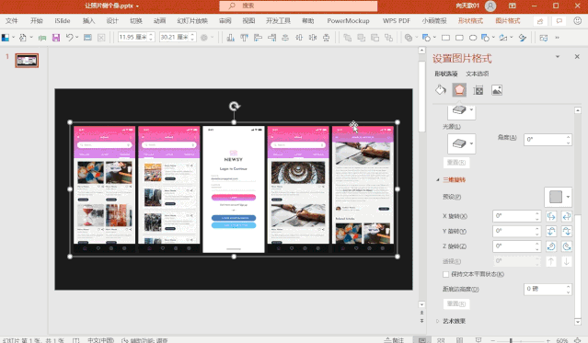This screenshot has height=343, width=588.
Task: Collapse the 三维旋转 section
Action: coord(438,180)
